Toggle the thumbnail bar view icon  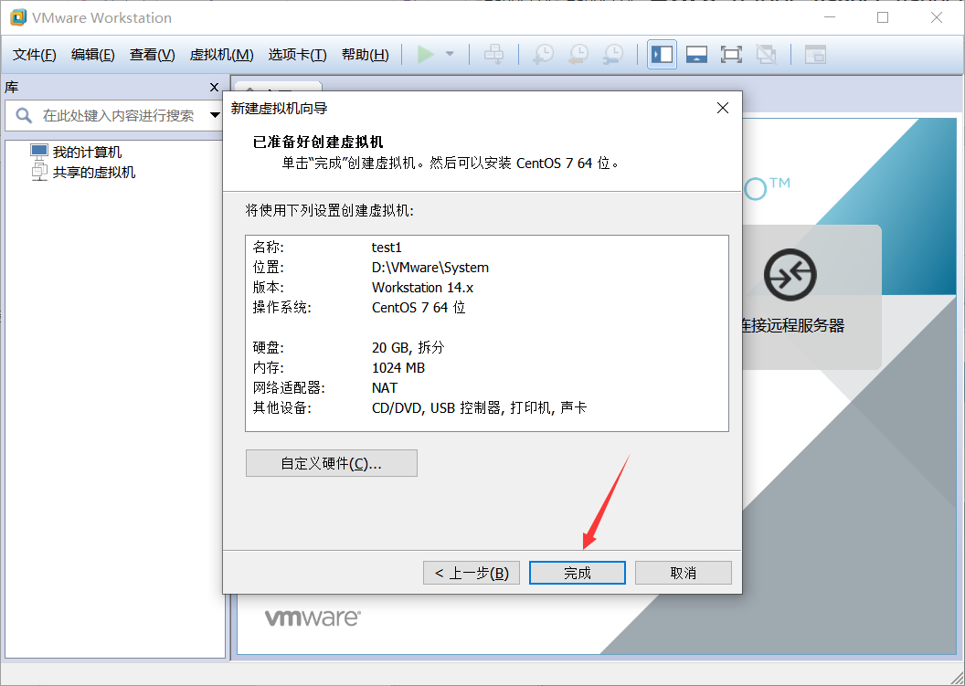point(696,54)
